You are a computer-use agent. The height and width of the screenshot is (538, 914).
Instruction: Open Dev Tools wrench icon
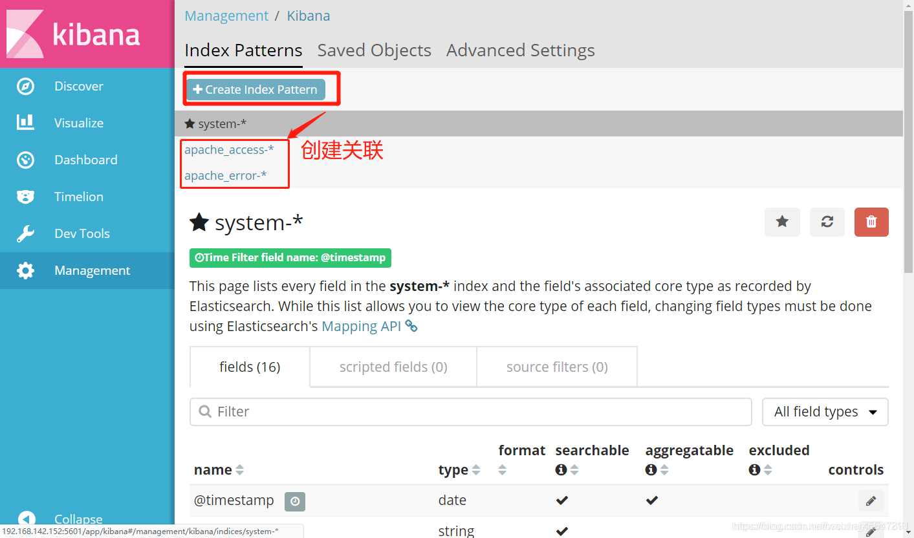tap(25, 233)
